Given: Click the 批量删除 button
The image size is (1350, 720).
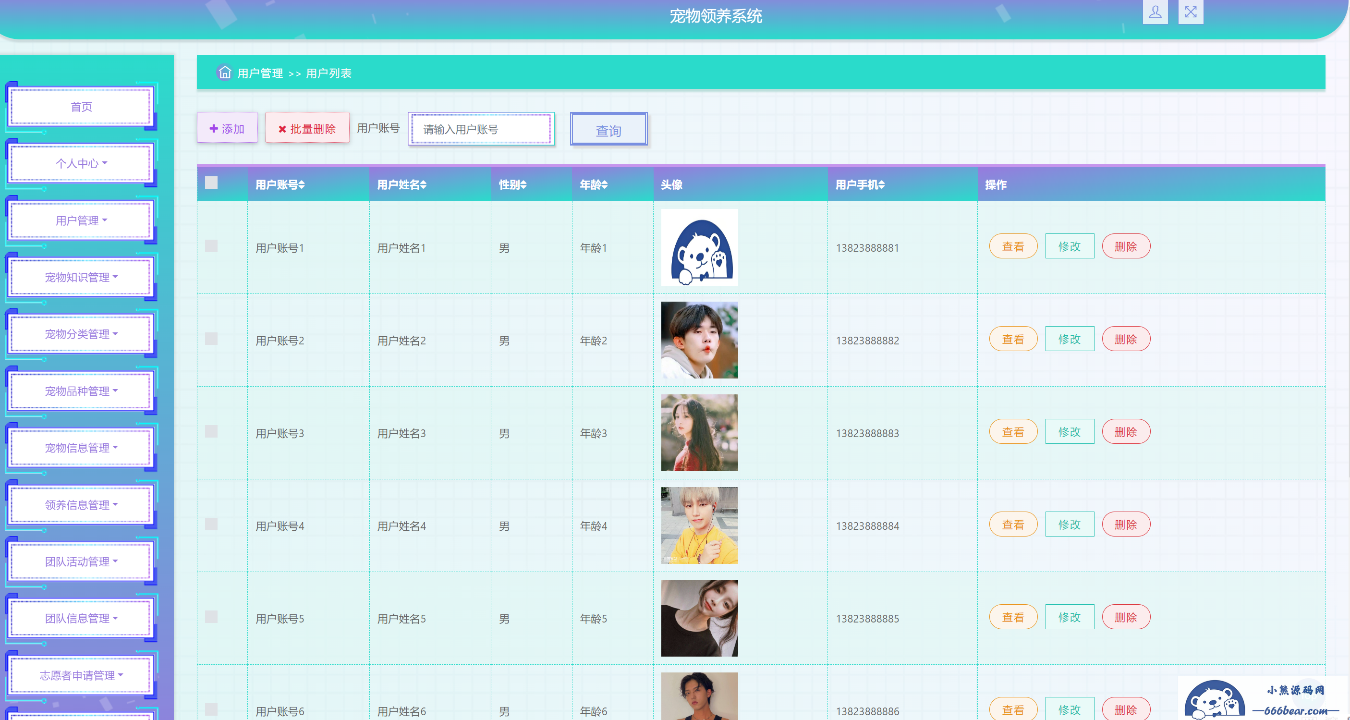Looking at the screenshot, I should pos(307,128).
